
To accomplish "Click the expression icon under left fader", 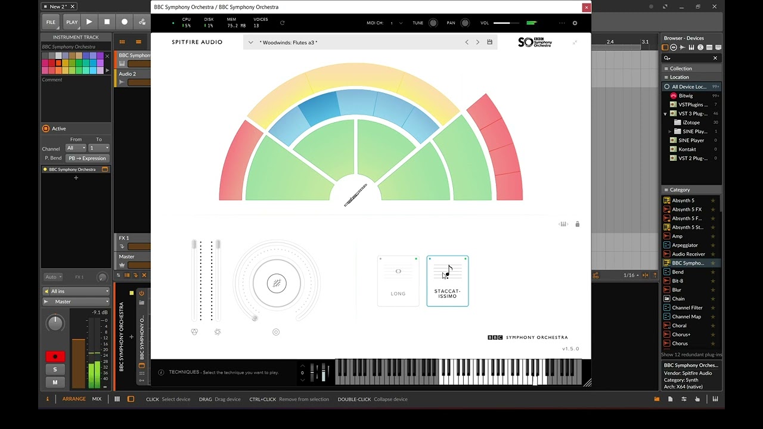I will [x=194, y=332].
